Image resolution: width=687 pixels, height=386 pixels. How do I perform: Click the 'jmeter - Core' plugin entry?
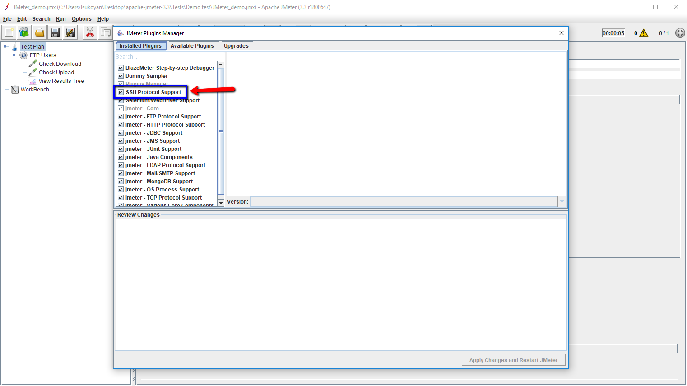coord(142,109)
